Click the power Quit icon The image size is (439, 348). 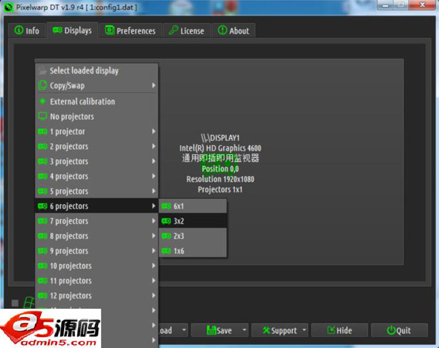point(391,330)
